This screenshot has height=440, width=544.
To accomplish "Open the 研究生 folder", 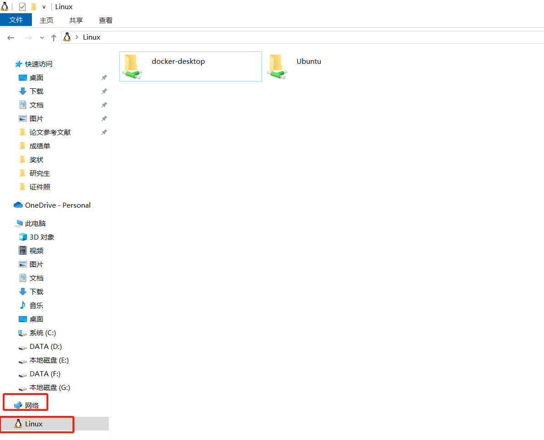I will [x=35, y=174].
